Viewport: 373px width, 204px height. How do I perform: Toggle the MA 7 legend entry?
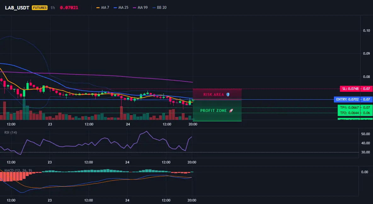[103, 8]
